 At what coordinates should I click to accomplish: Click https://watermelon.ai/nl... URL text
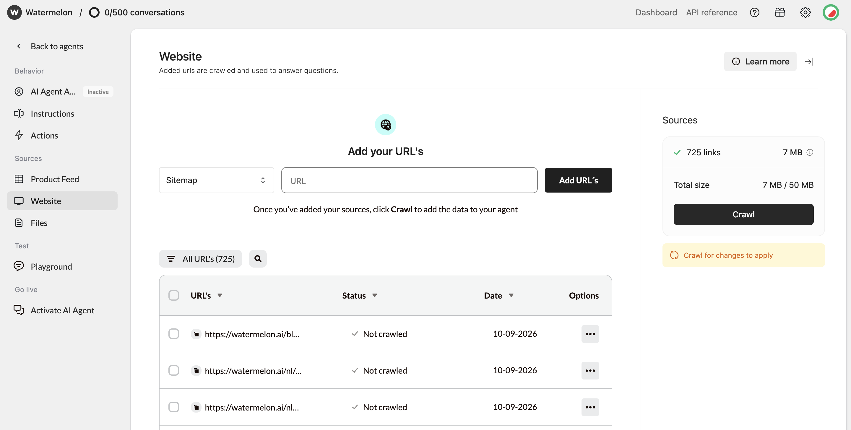(252, 407)
